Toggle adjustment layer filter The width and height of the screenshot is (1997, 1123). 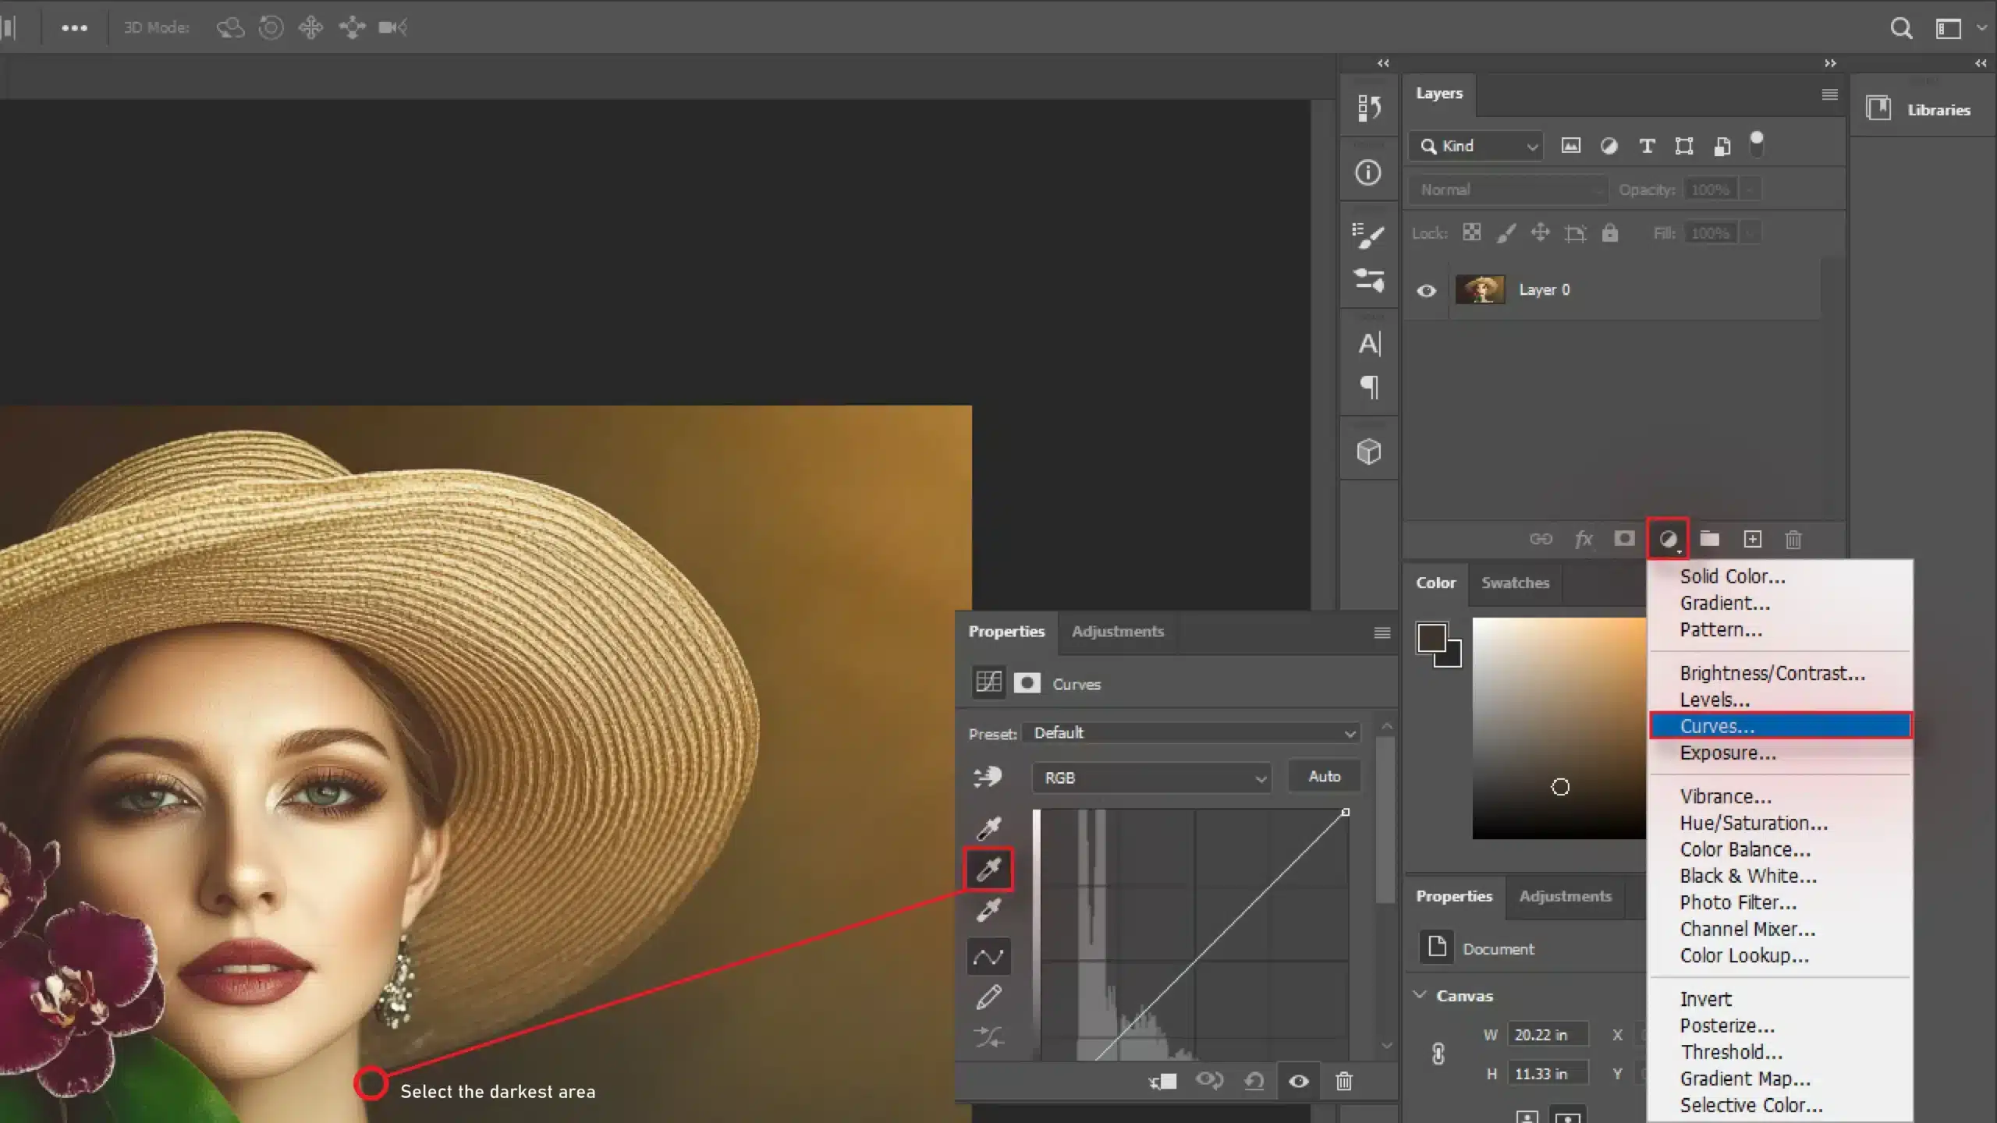click(1609, 146)
